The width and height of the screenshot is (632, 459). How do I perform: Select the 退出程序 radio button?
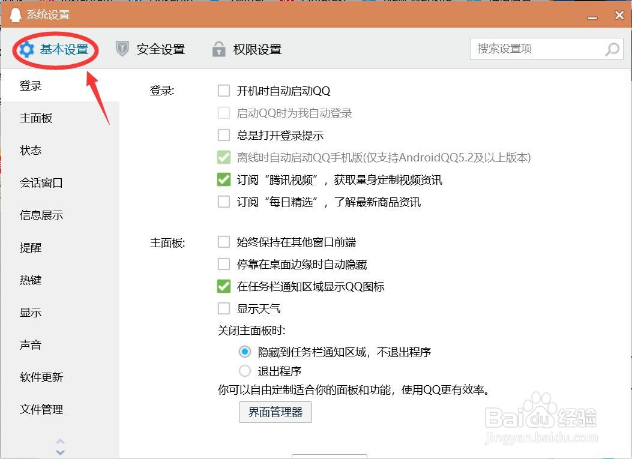[x=245, y=371]
